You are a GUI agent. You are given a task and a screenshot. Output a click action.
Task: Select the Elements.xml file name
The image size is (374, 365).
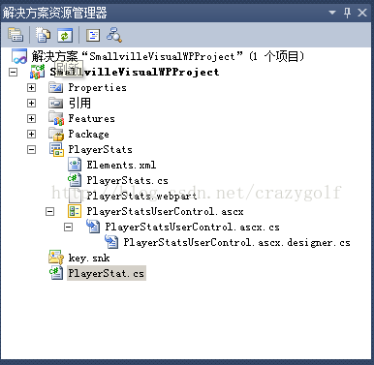[x=121, y=165]
